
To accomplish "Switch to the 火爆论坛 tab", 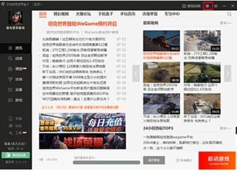I will point(83,14).
